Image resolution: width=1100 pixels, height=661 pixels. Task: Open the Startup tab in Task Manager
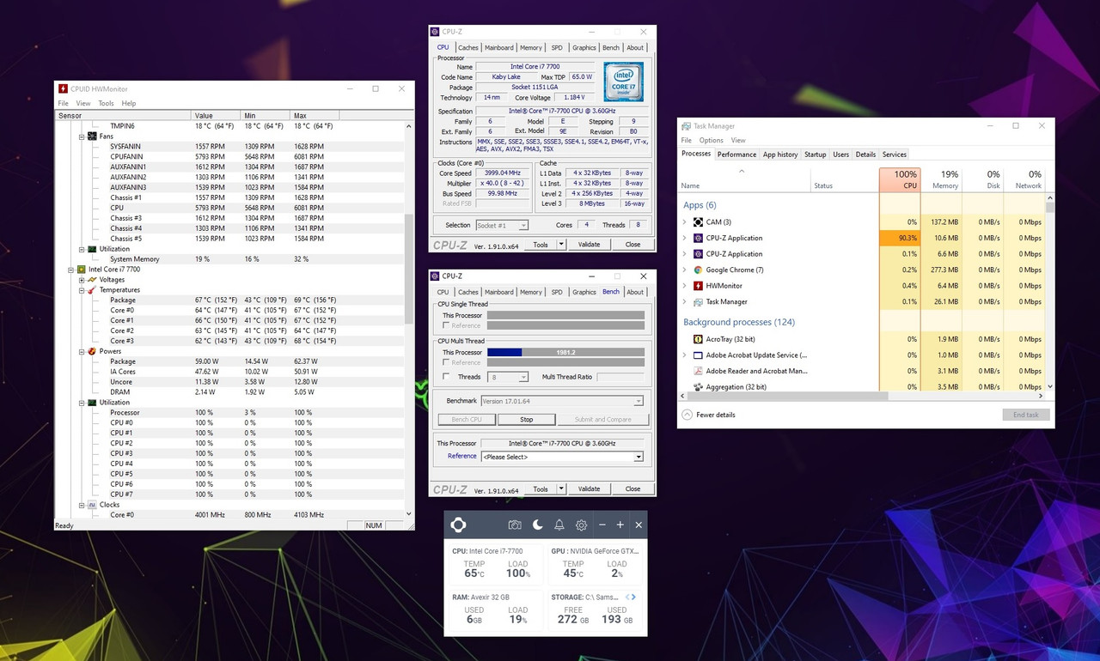[x=815, y=155]
